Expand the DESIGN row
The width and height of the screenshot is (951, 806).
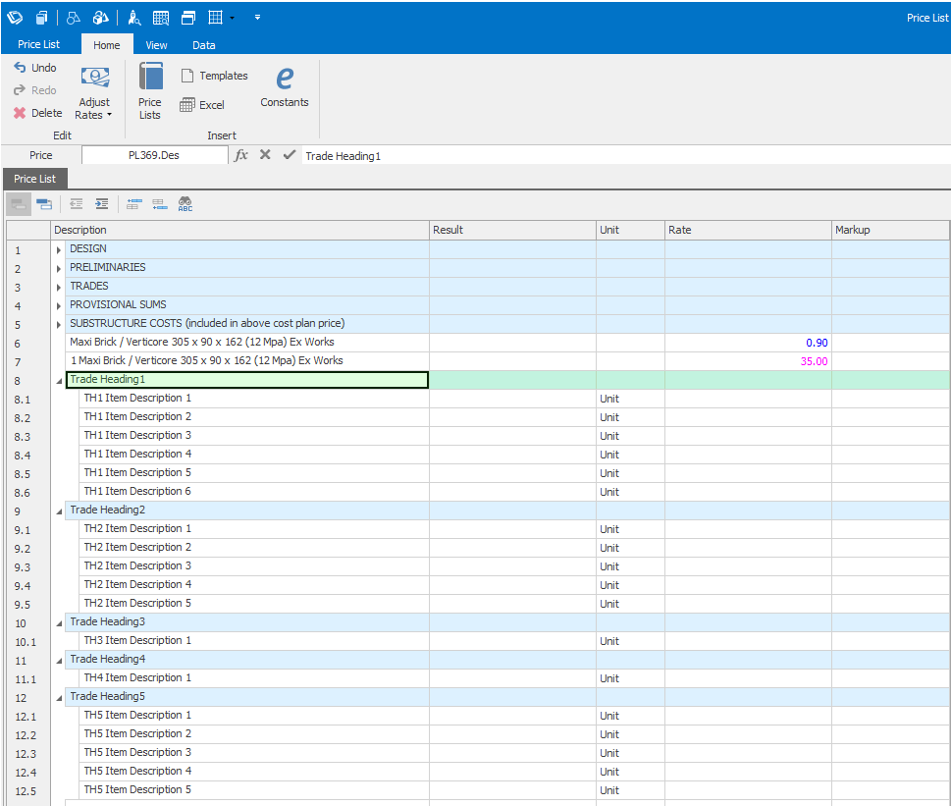[x=58, y=248]
